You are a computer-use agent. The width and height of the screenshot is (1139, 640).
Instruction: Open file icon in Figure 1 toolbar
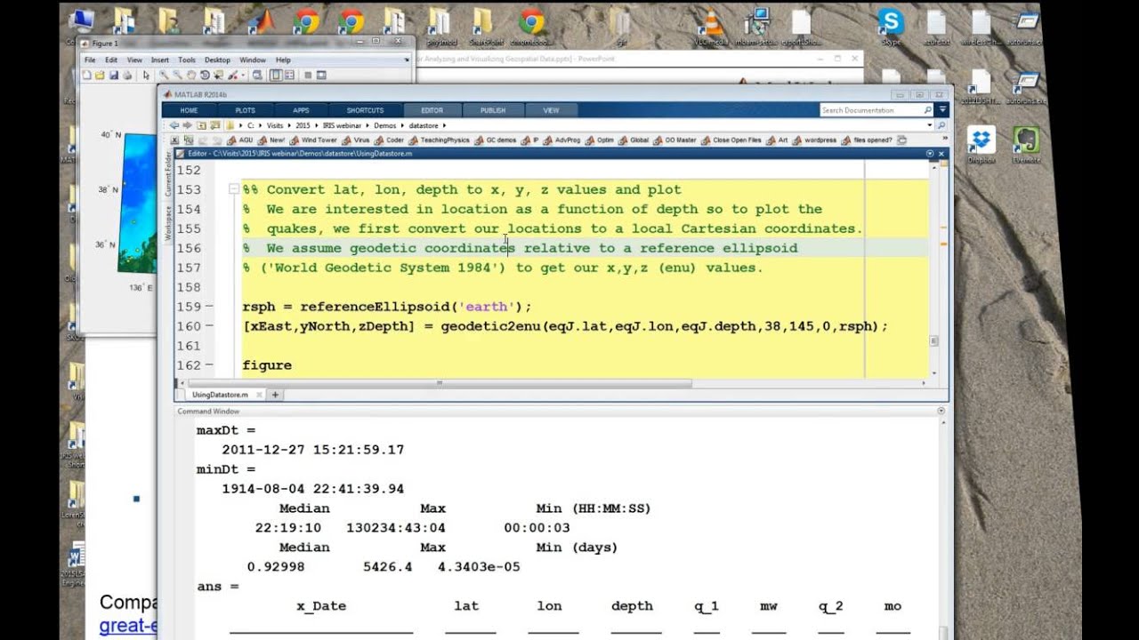100,76
